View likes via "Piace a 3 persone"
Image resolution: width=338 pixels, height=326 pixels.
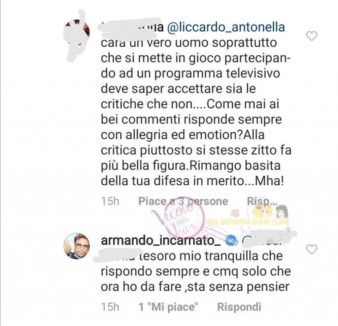pos(183,201)
